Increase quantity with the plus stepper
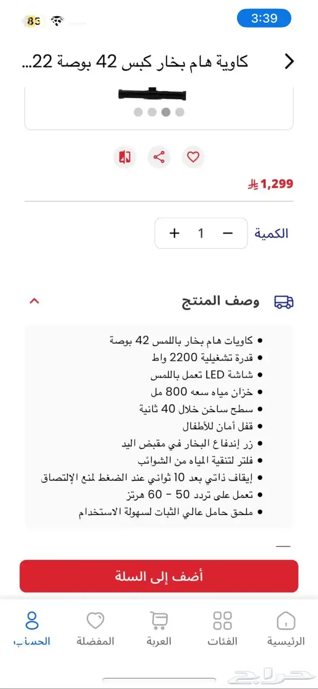This screenshot has width=318, height=689. (174, 233)
